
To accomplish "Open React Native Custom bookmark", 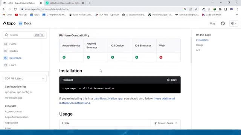I will pyautogui.click(x=81, y=15).
